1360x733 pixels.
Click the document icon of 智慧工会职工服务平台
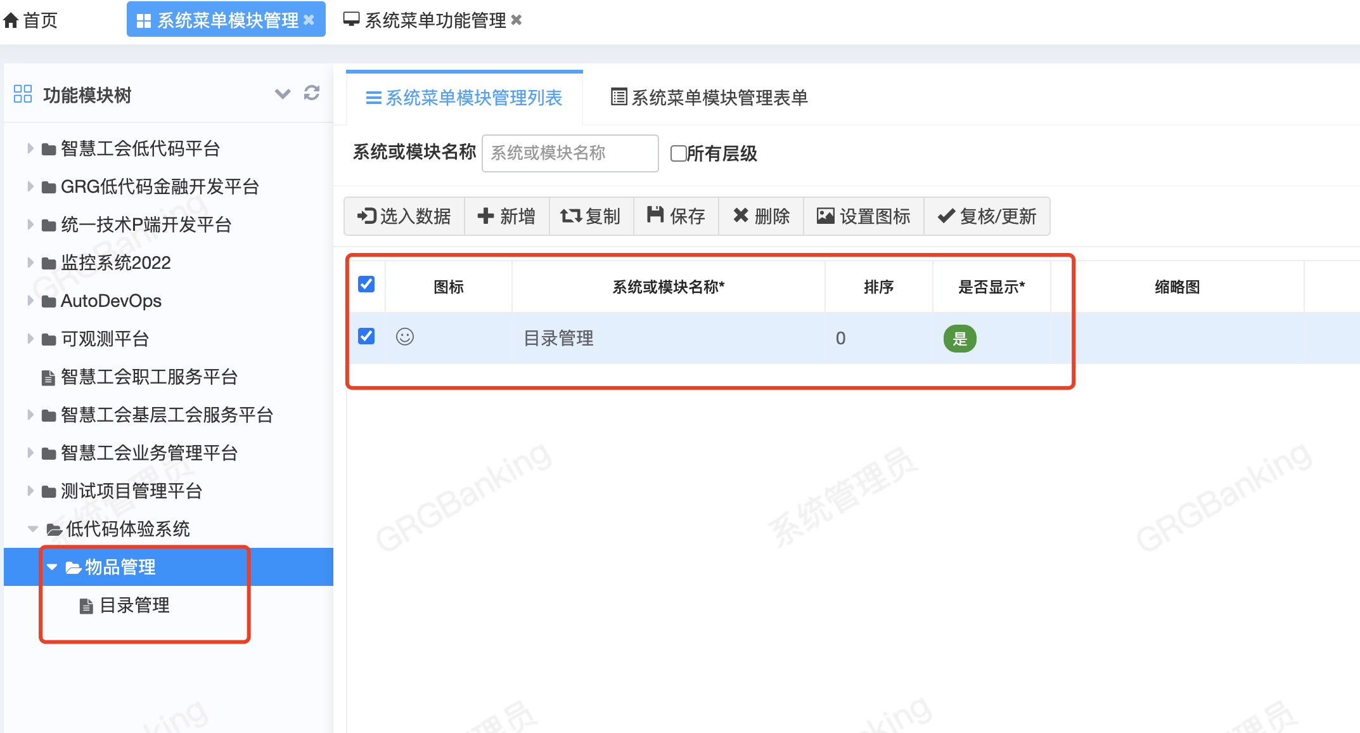click(x=48, y=378)
